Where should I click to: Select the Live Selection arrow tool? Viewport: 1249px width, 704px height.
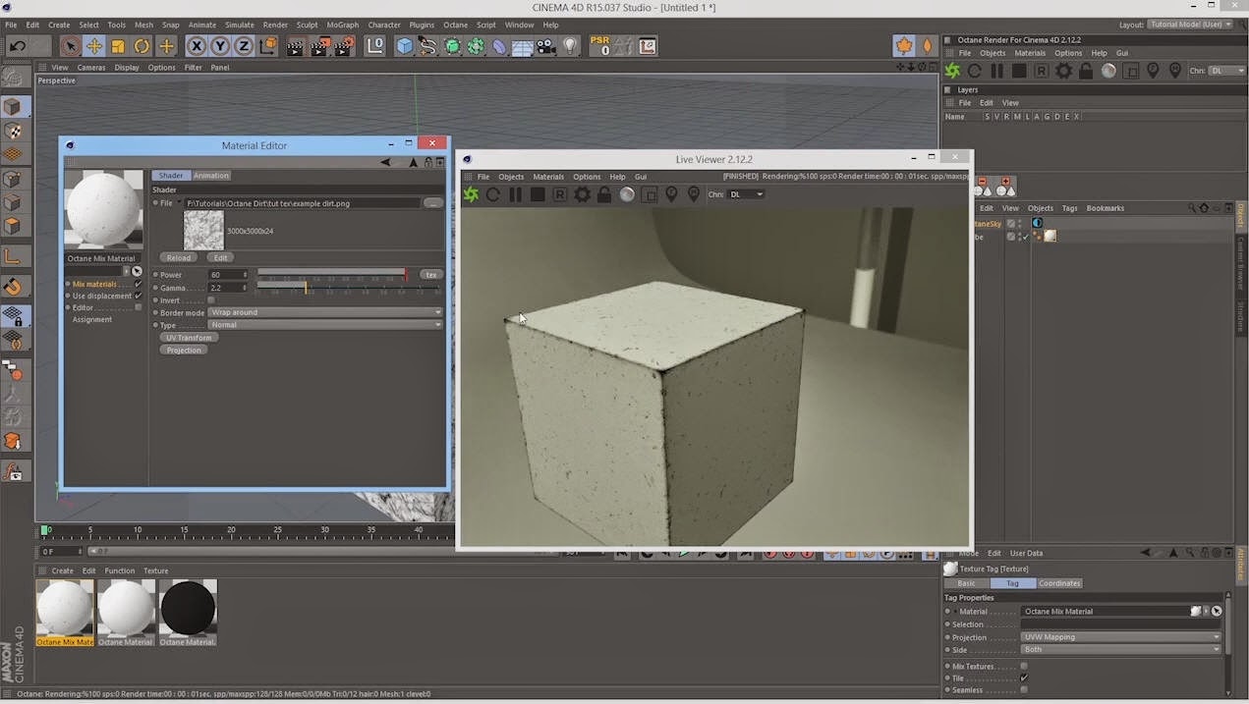[x=70, y=46]
